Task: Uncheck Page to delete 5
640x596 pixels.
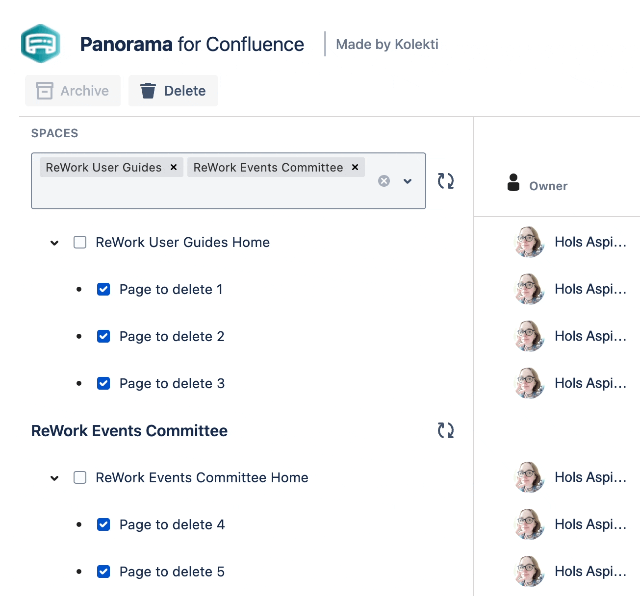Action: [103, 571]
